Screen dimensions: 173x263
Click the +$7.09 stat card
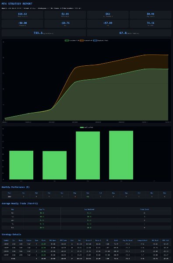[x=108, y=24]
